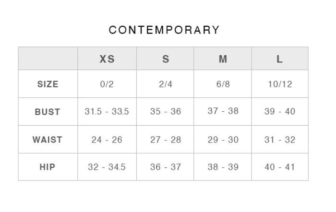Click waist measurement 24 - 26
336x212 pixels.
[107, 140]
